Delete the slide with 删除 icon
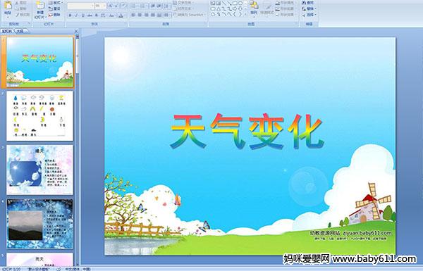423x271 pixels. [x=51, y=15]
